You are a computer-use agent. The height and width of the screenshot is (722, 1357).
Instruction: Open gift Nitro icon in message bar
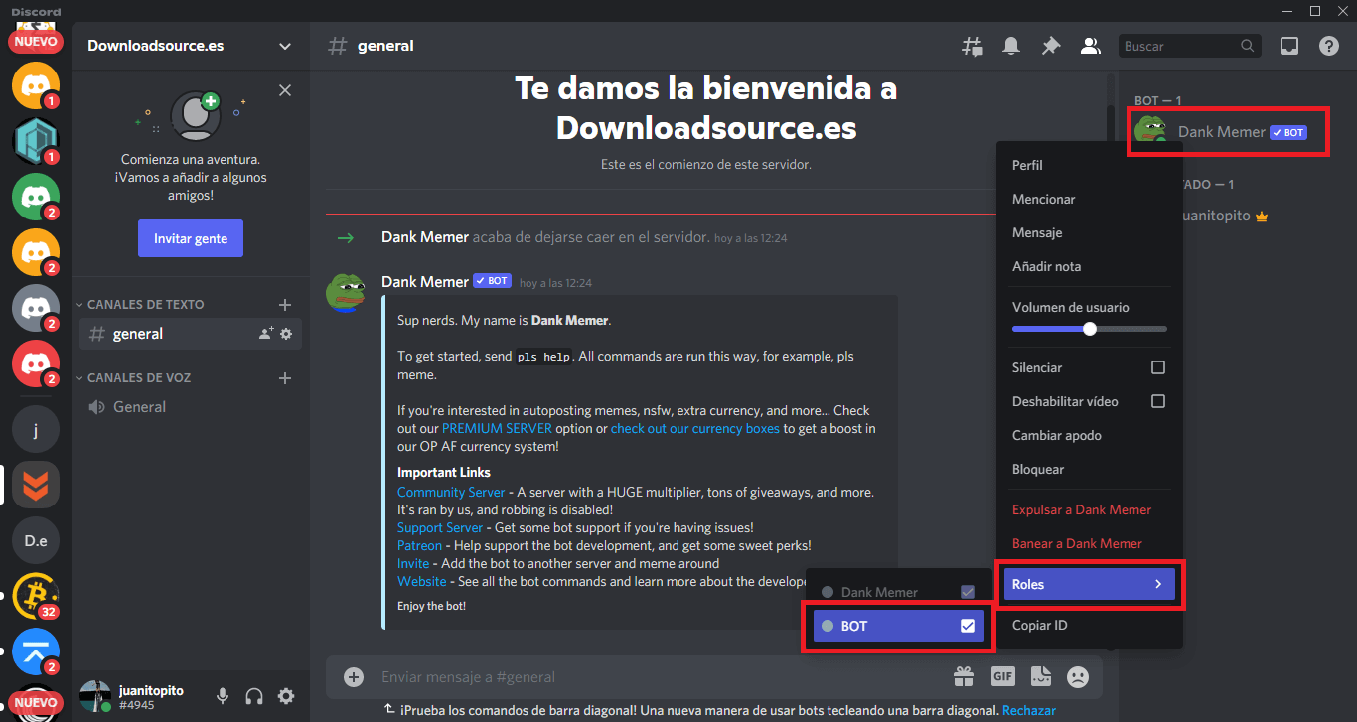(964, 677)
